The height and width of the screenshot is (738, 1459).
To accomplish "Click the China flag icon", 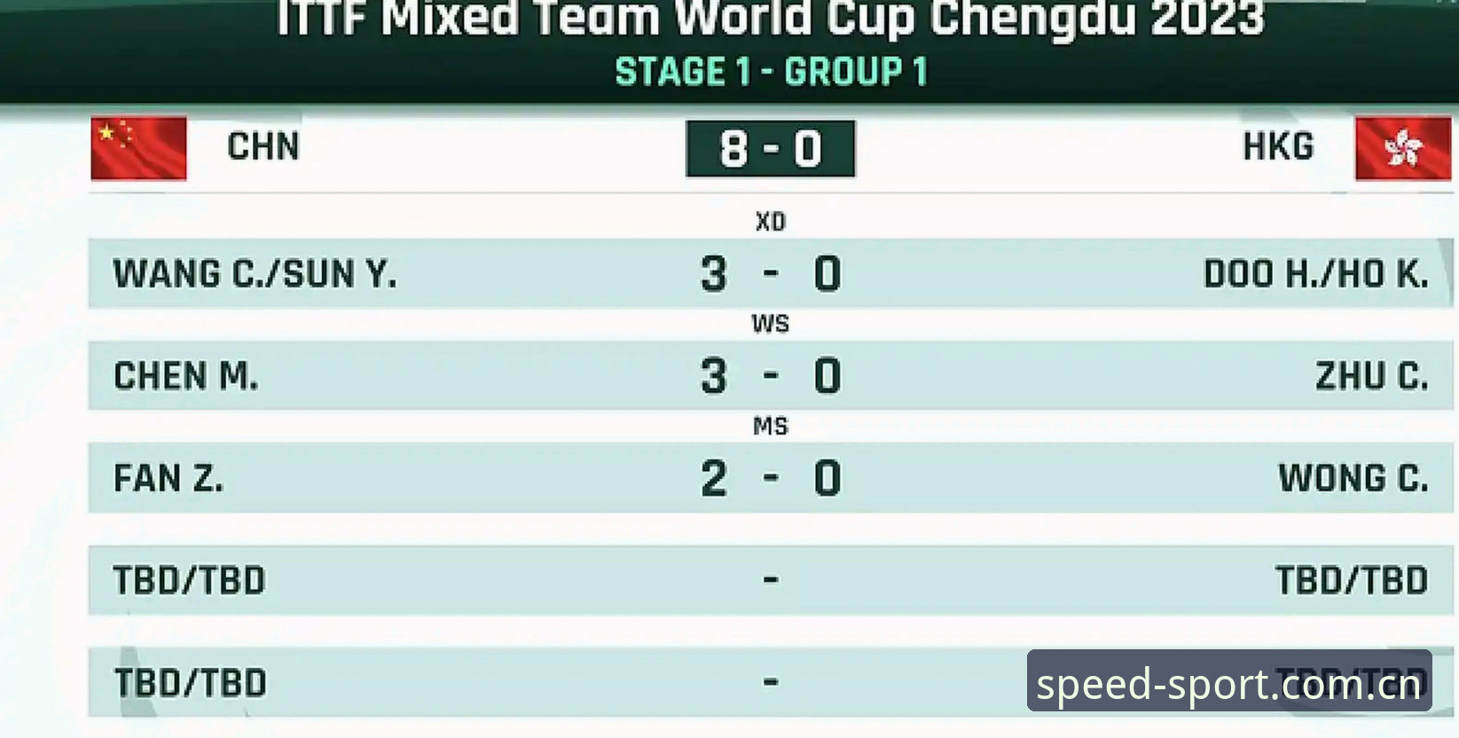I will [138, 148].
